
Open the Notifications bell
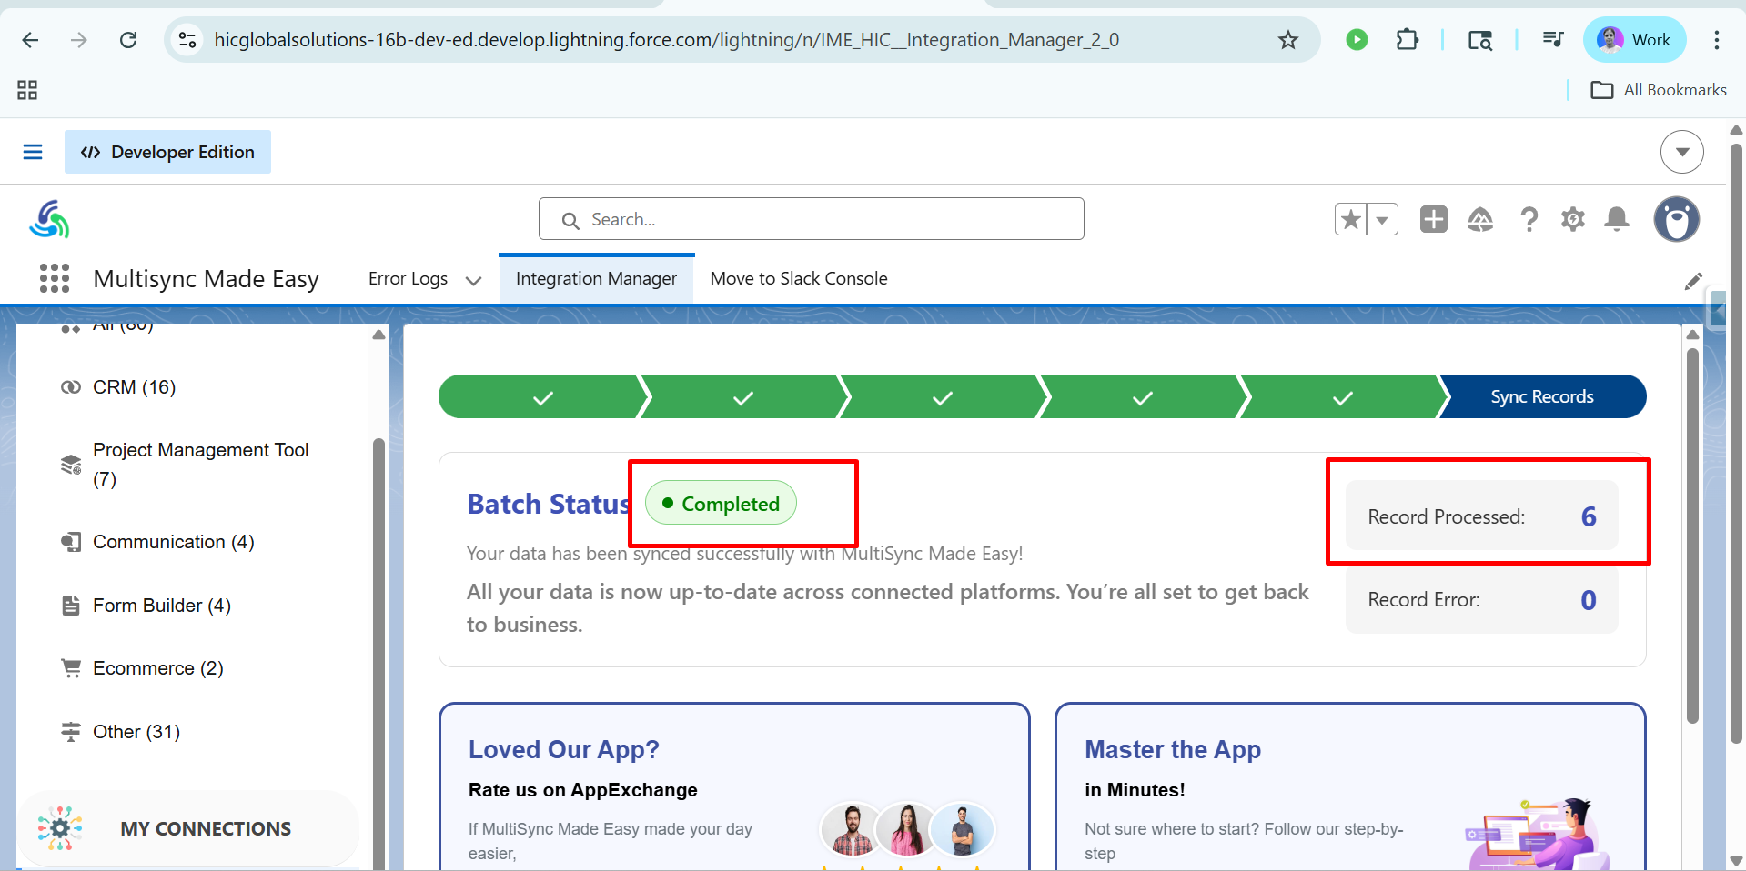tap(1617, 219)
